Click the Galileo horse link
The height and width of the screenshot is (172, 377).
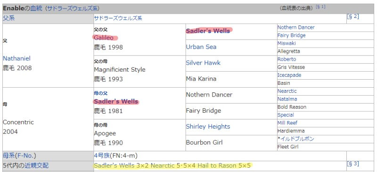104,38
